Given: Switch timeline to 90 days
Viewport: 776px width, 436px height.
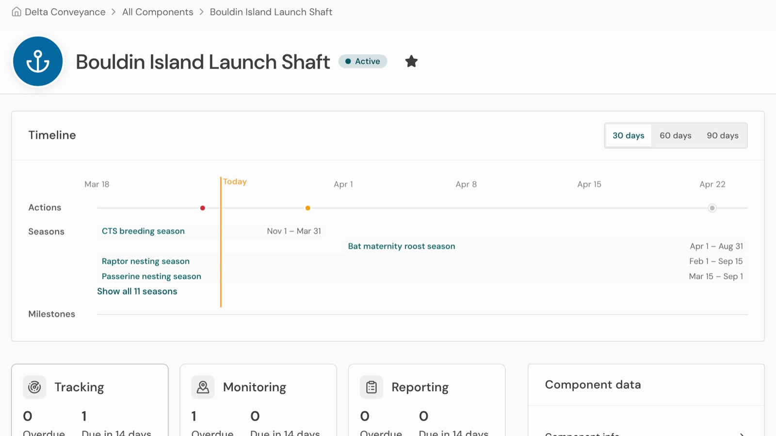Looking at the screenshot, I should tap(723, 135).
